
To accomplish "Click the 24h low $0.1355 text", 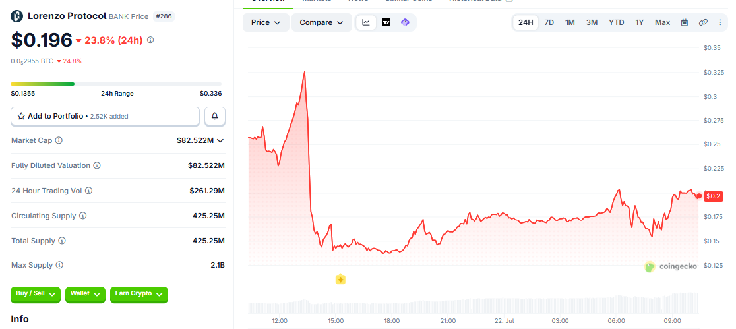I will pos(23,94).
